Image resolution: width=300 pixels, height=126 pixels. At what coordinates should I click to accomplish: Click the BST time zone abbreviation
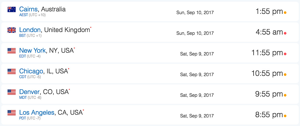22,36
